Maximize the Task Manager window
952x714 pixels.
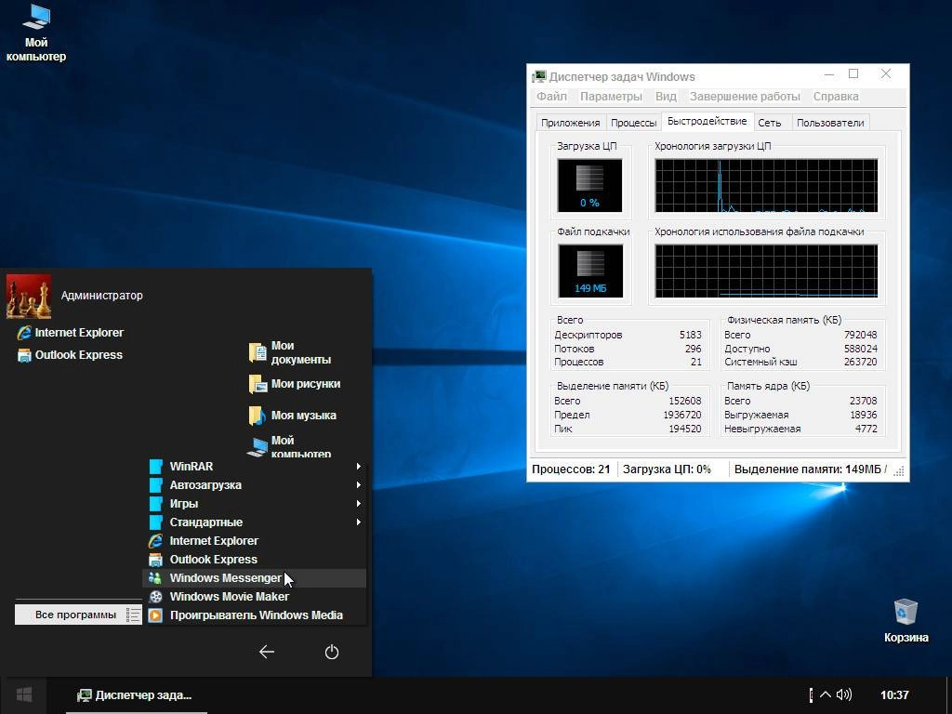[853, 74]
